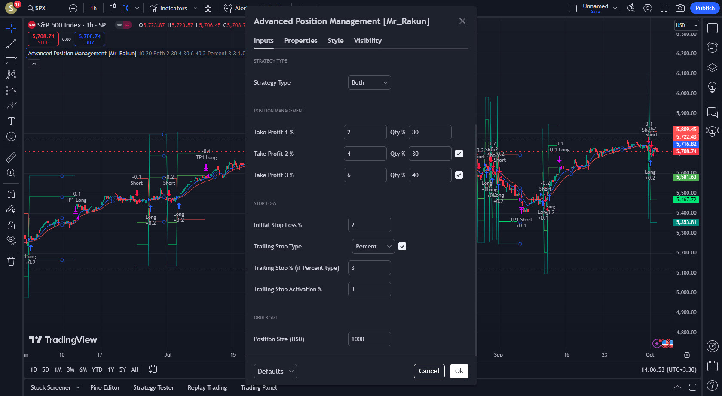Open the Strategy Tester tab

point(153,387)
